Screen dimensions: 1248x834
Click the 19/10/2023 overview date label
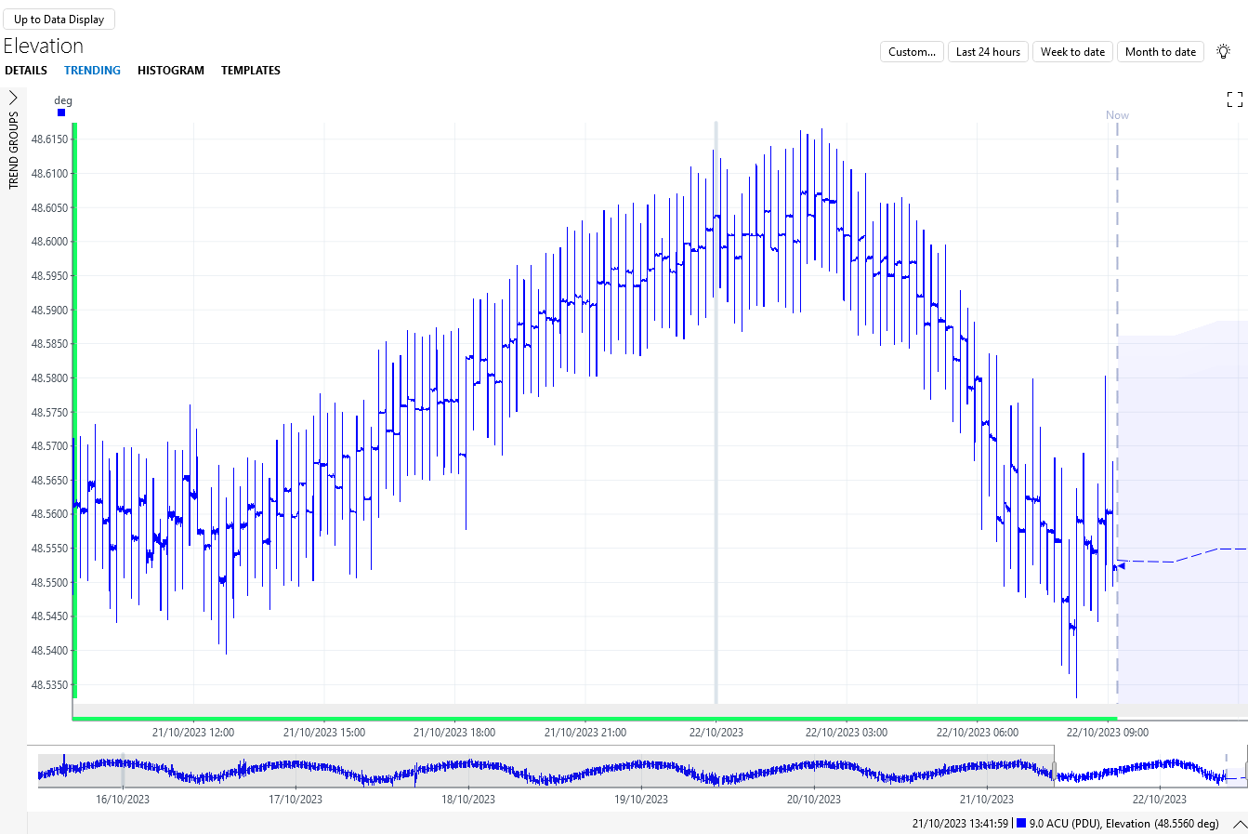point(641,800)
